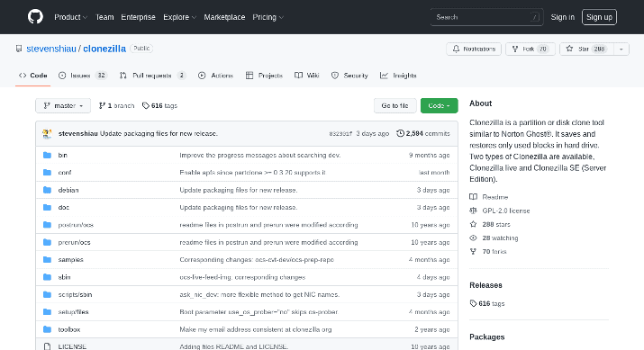644x350 pixels.
Task: Open commit 'Enable apfs since partclone' message
Action: coord(252,173)
